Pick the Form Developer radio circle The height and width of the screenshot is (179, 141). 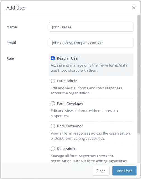[53, 103]
